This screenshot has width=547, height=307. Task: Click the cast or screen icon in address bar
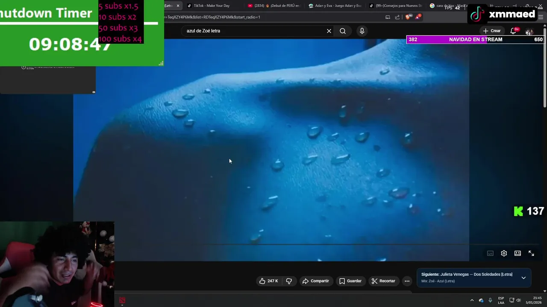(388, 17)
